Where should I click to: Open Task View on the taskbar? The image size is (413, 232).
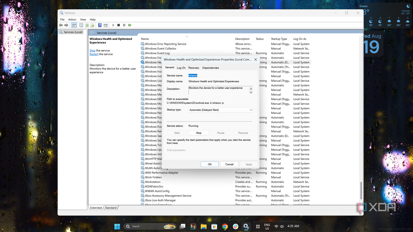(x=182, y=226)
